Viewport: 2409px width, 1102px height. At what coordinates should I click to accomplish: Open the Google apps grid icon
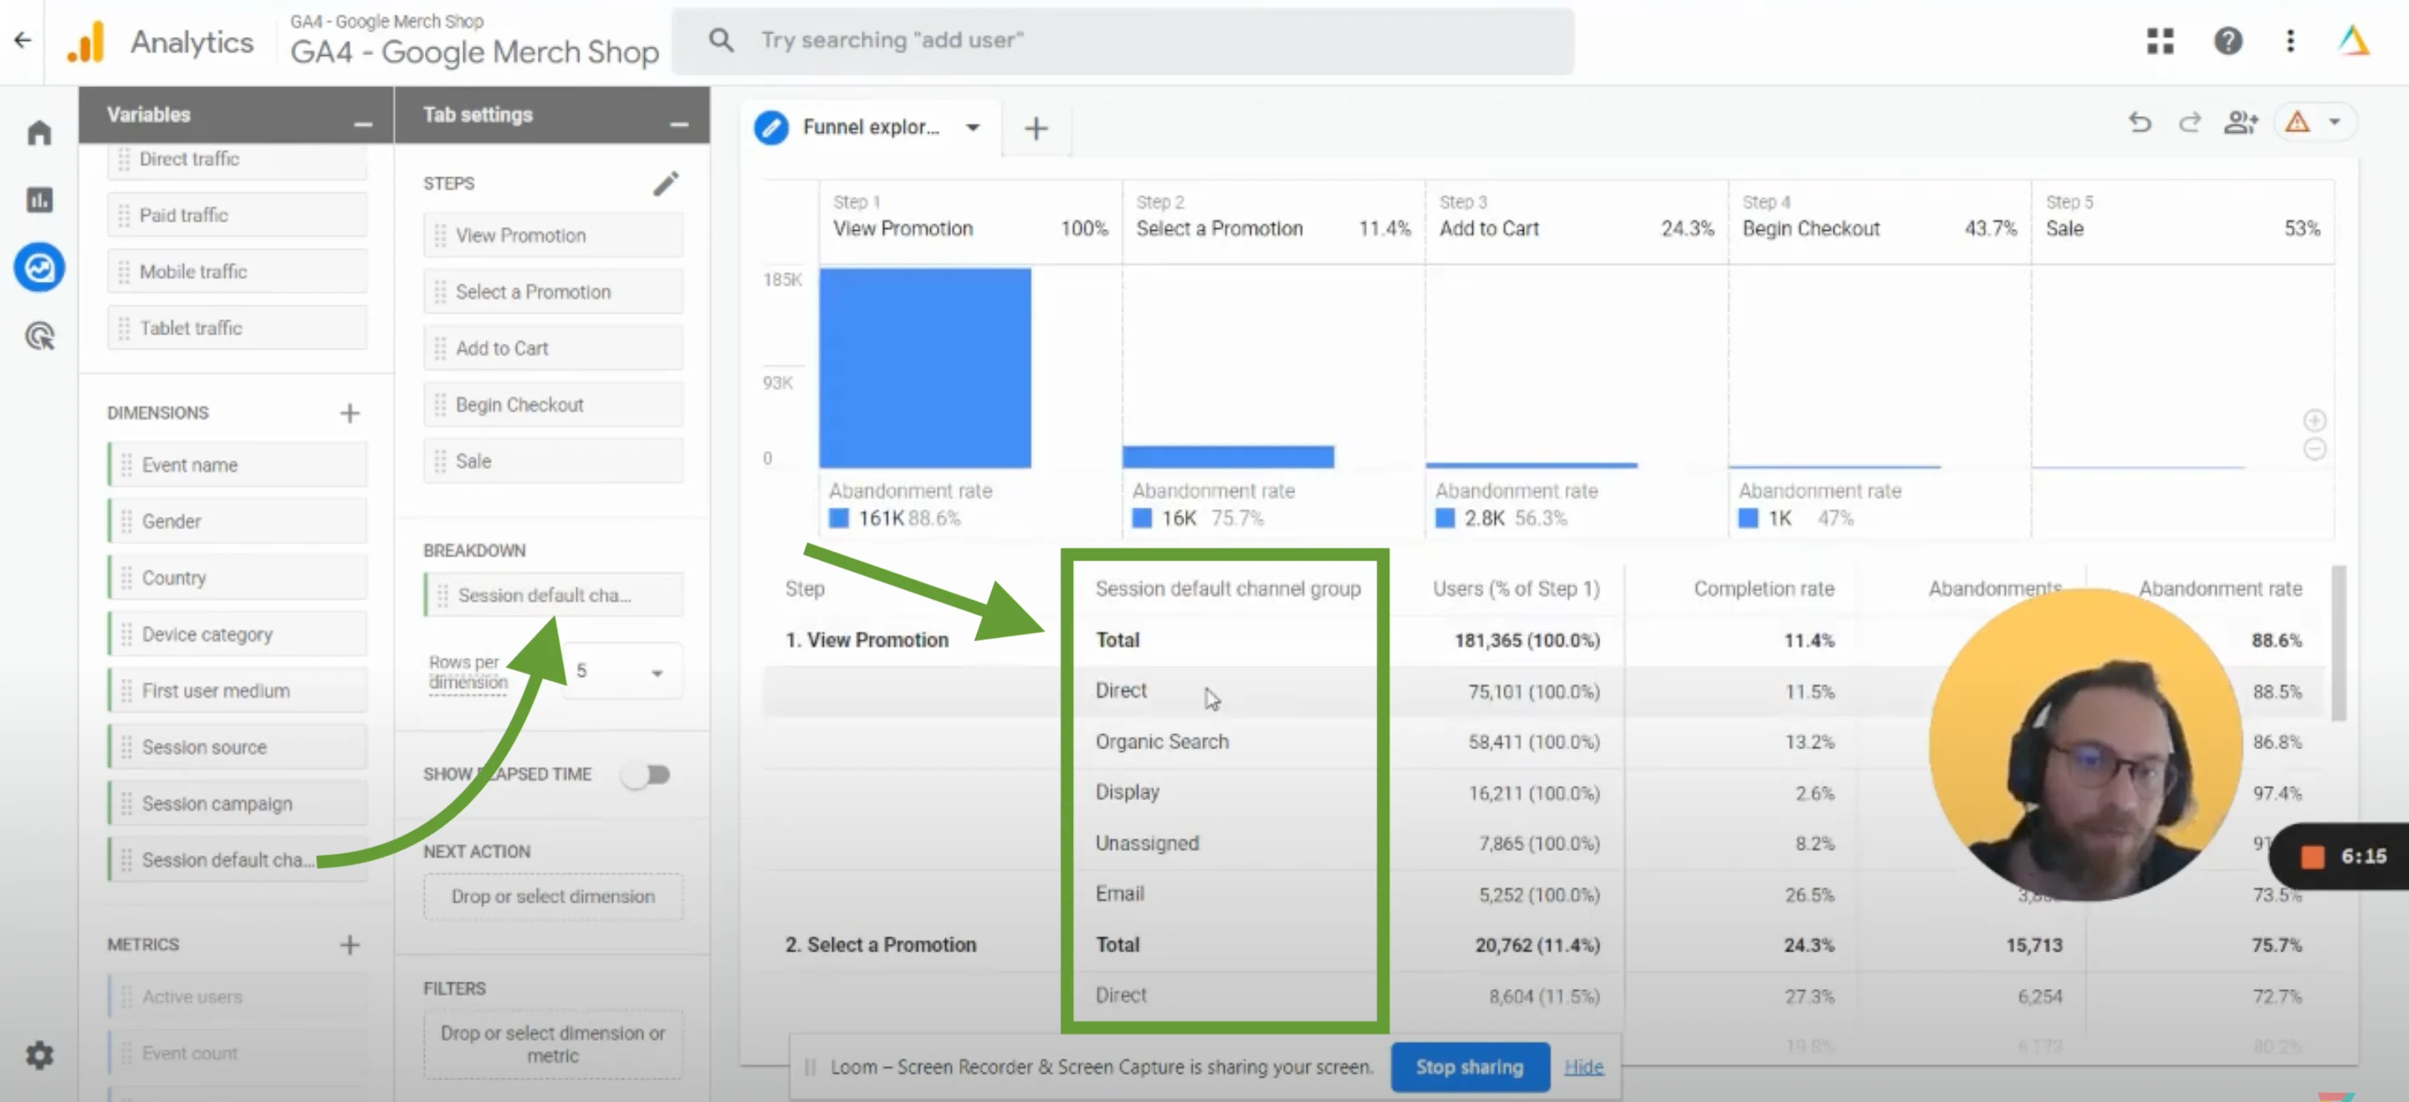coord(2161,40)
